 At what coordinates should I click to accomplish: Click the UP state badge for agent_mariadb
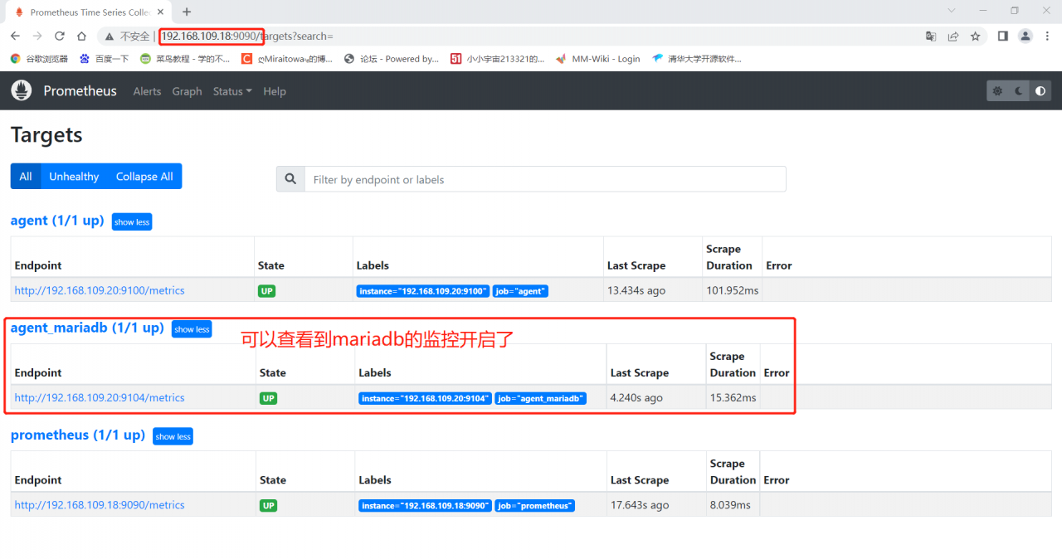269,398
